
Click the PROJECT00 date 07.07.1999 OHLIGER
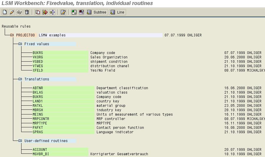pyautogui.click(x=183, y=35)
